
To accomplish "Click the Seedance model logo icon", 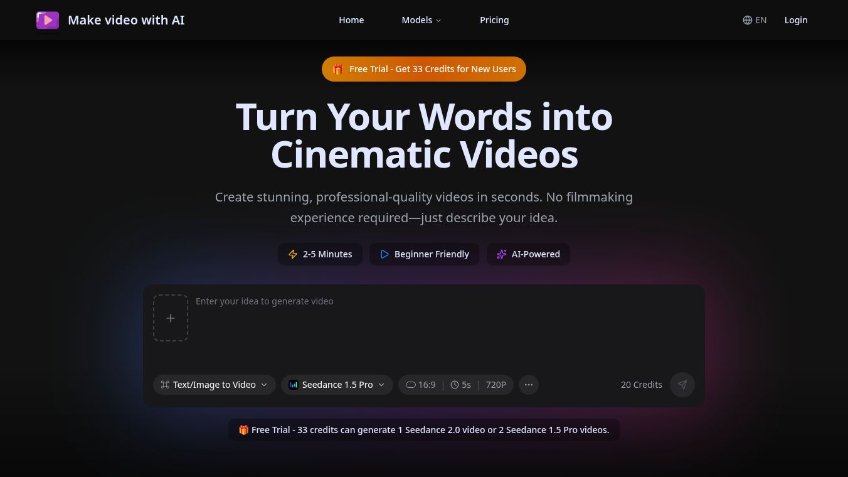I will tap(293, 385).
